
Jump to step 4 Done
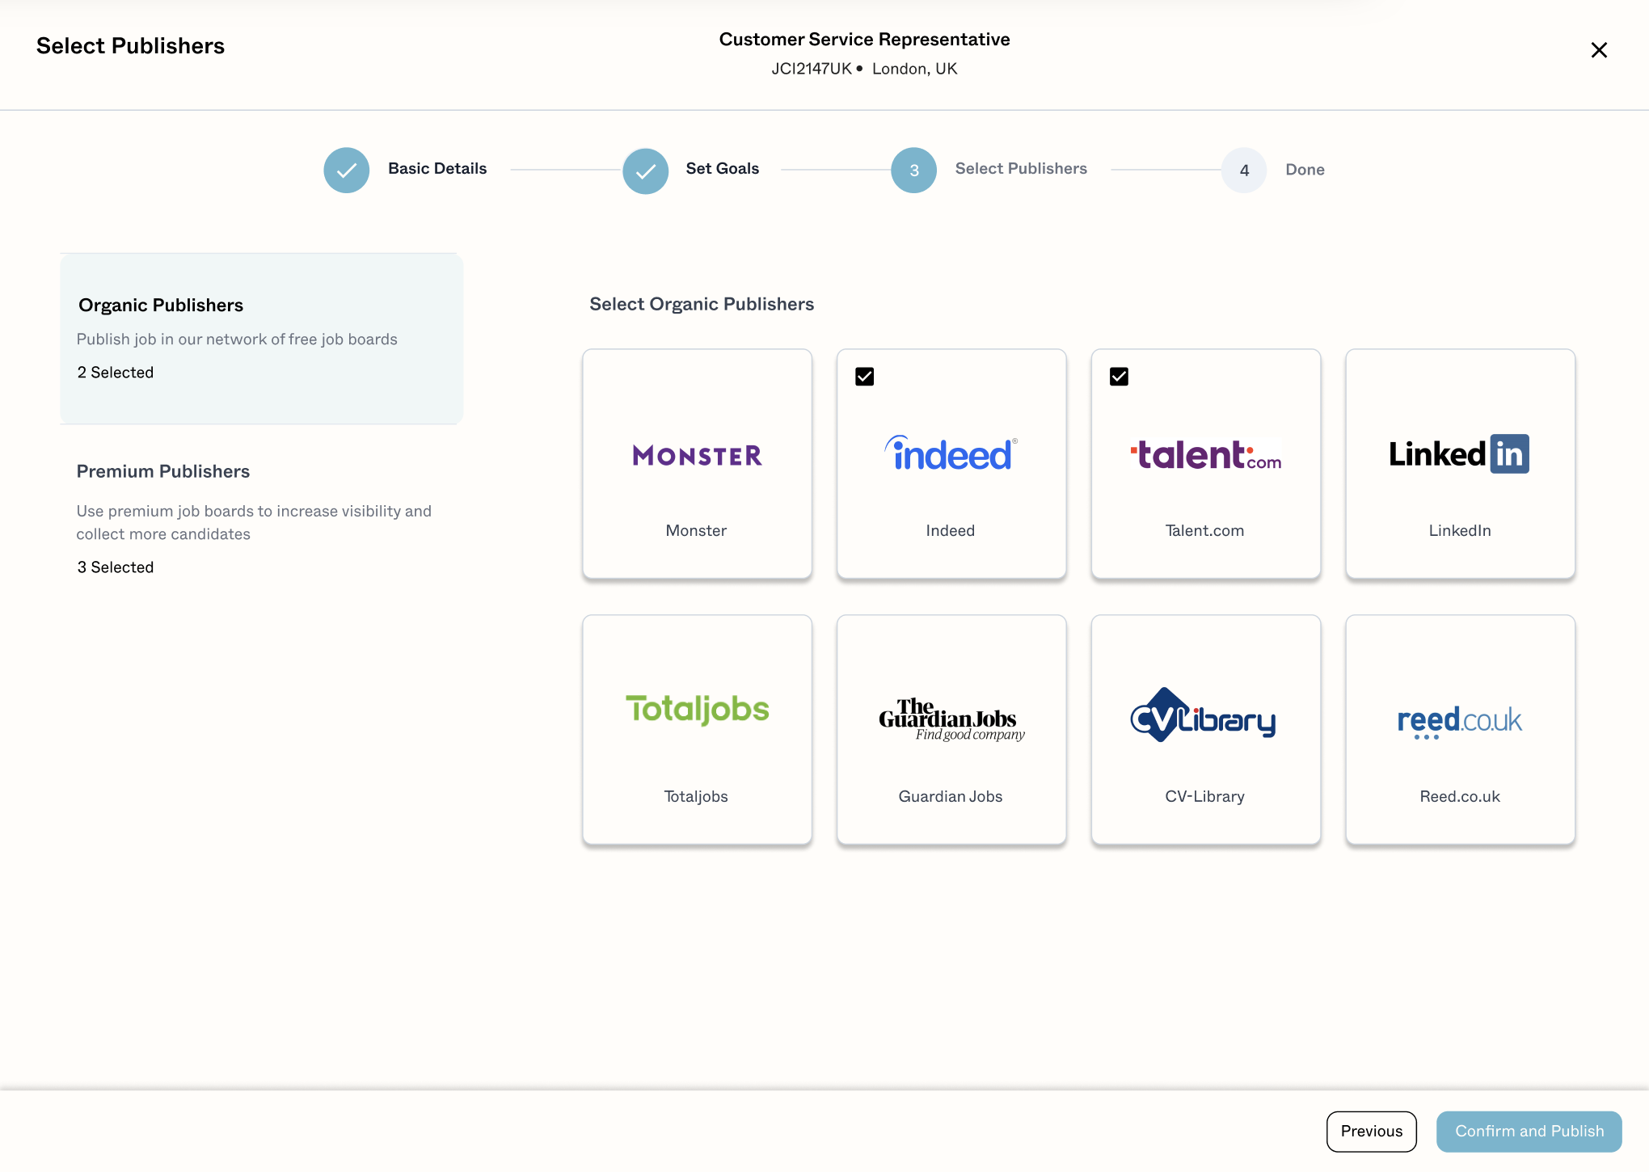pyautogui.click(x=1244, y=170)
